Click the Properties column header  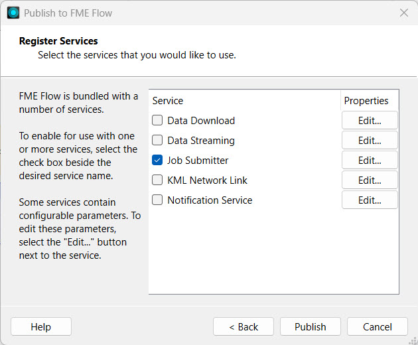(366, 101)
